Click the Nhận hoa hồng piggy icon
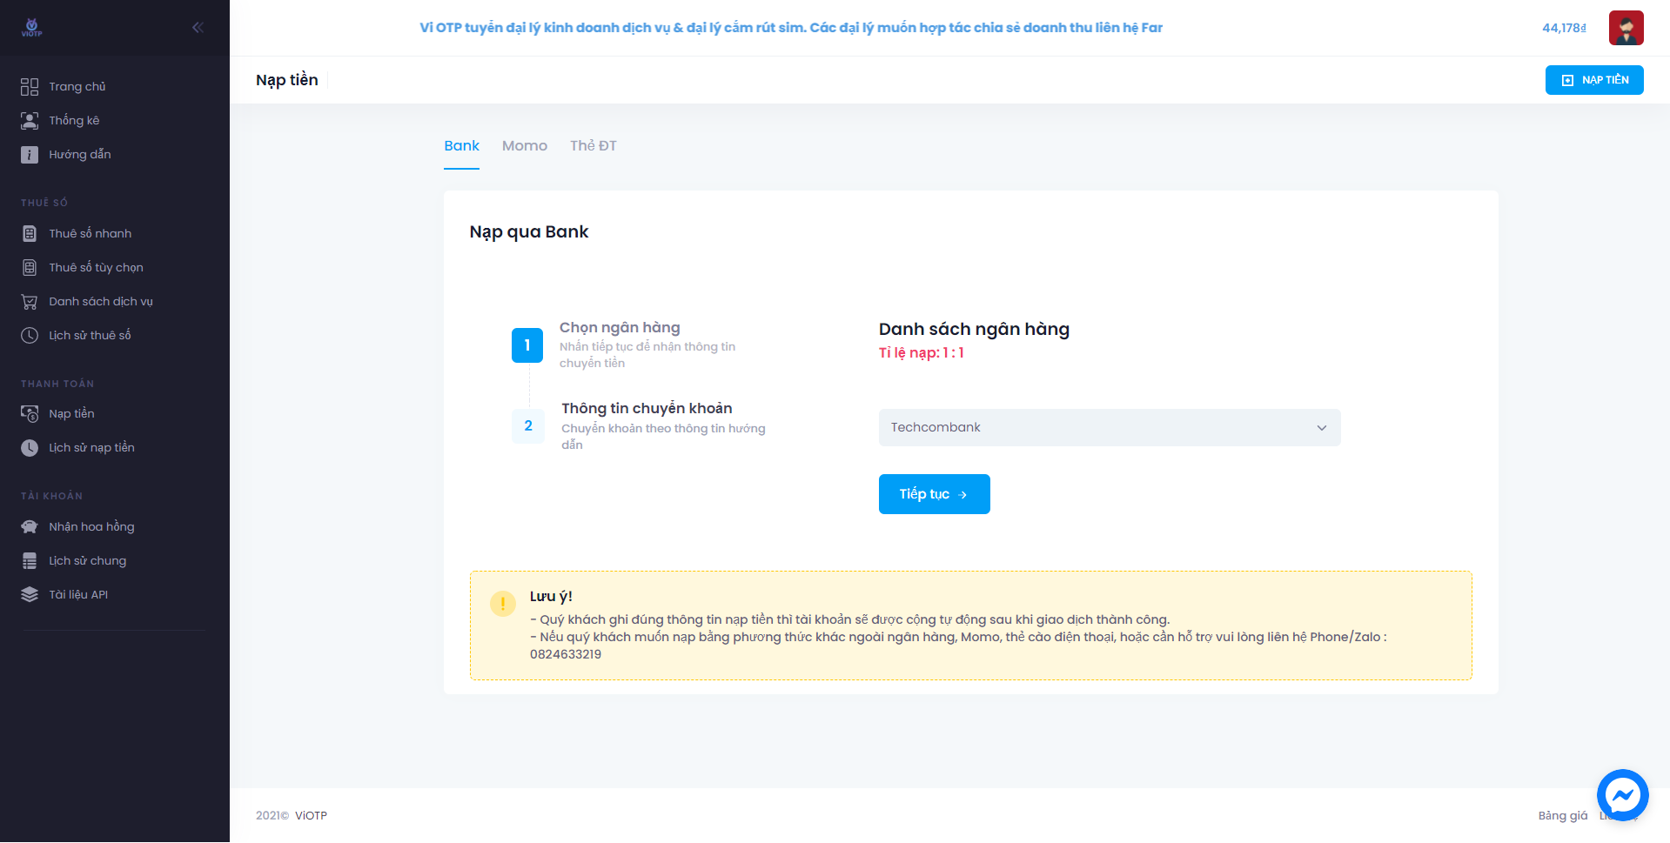Image resolution: width=1670 pixels, height=843 pixels. pos(30,527)
